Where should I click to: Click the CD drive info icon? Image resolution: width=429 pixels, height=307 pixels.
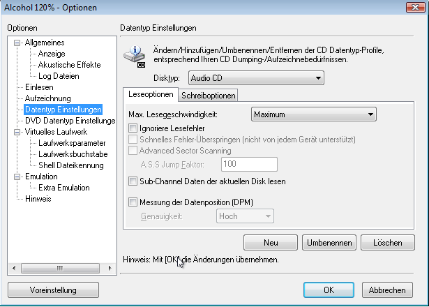click(x=135, y=57)
